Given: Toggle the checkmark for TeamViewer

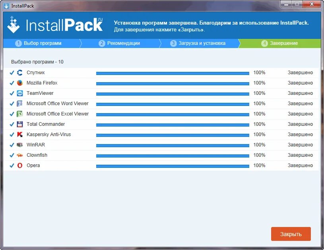Looking at the screenshot, I should pos(12,93).
